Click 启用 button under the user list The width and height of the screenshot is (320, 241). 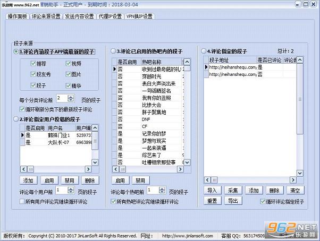(49, 180)
